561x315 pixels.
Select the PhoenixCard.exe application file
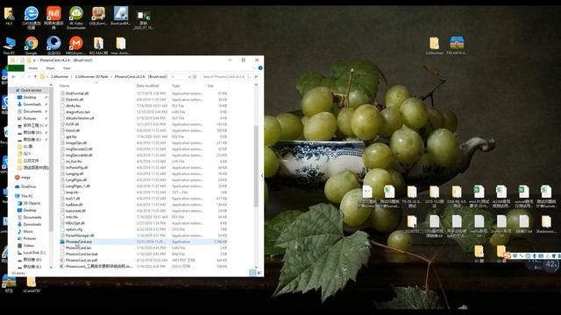(144, 241)
